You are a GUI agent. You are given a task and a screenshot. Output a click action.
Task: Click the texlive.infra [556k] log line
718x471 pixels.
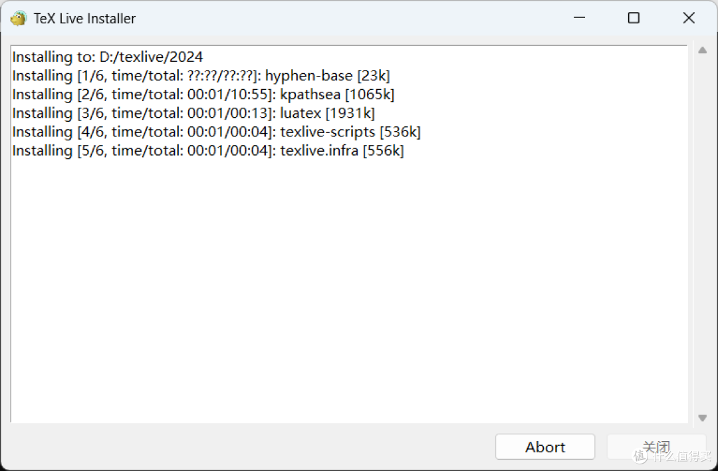[x=208, y=151]
